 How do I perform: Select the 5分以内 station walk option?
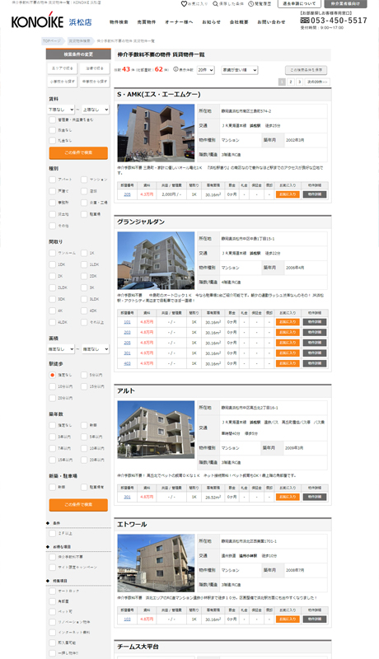(84, 375)
